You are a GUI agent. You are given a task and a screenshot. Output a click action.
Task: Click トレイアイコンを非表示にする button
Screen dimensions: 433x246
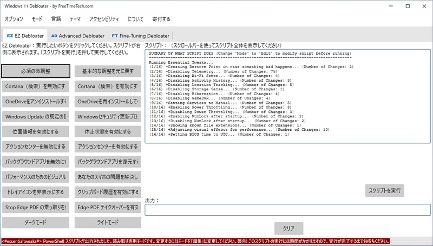(x=36, y=192)
